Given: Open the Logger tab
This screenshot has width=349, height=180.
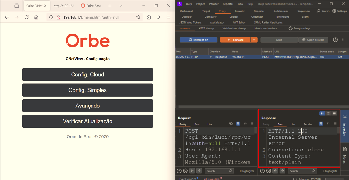Looking at the screenshot, I should [234, 17].
